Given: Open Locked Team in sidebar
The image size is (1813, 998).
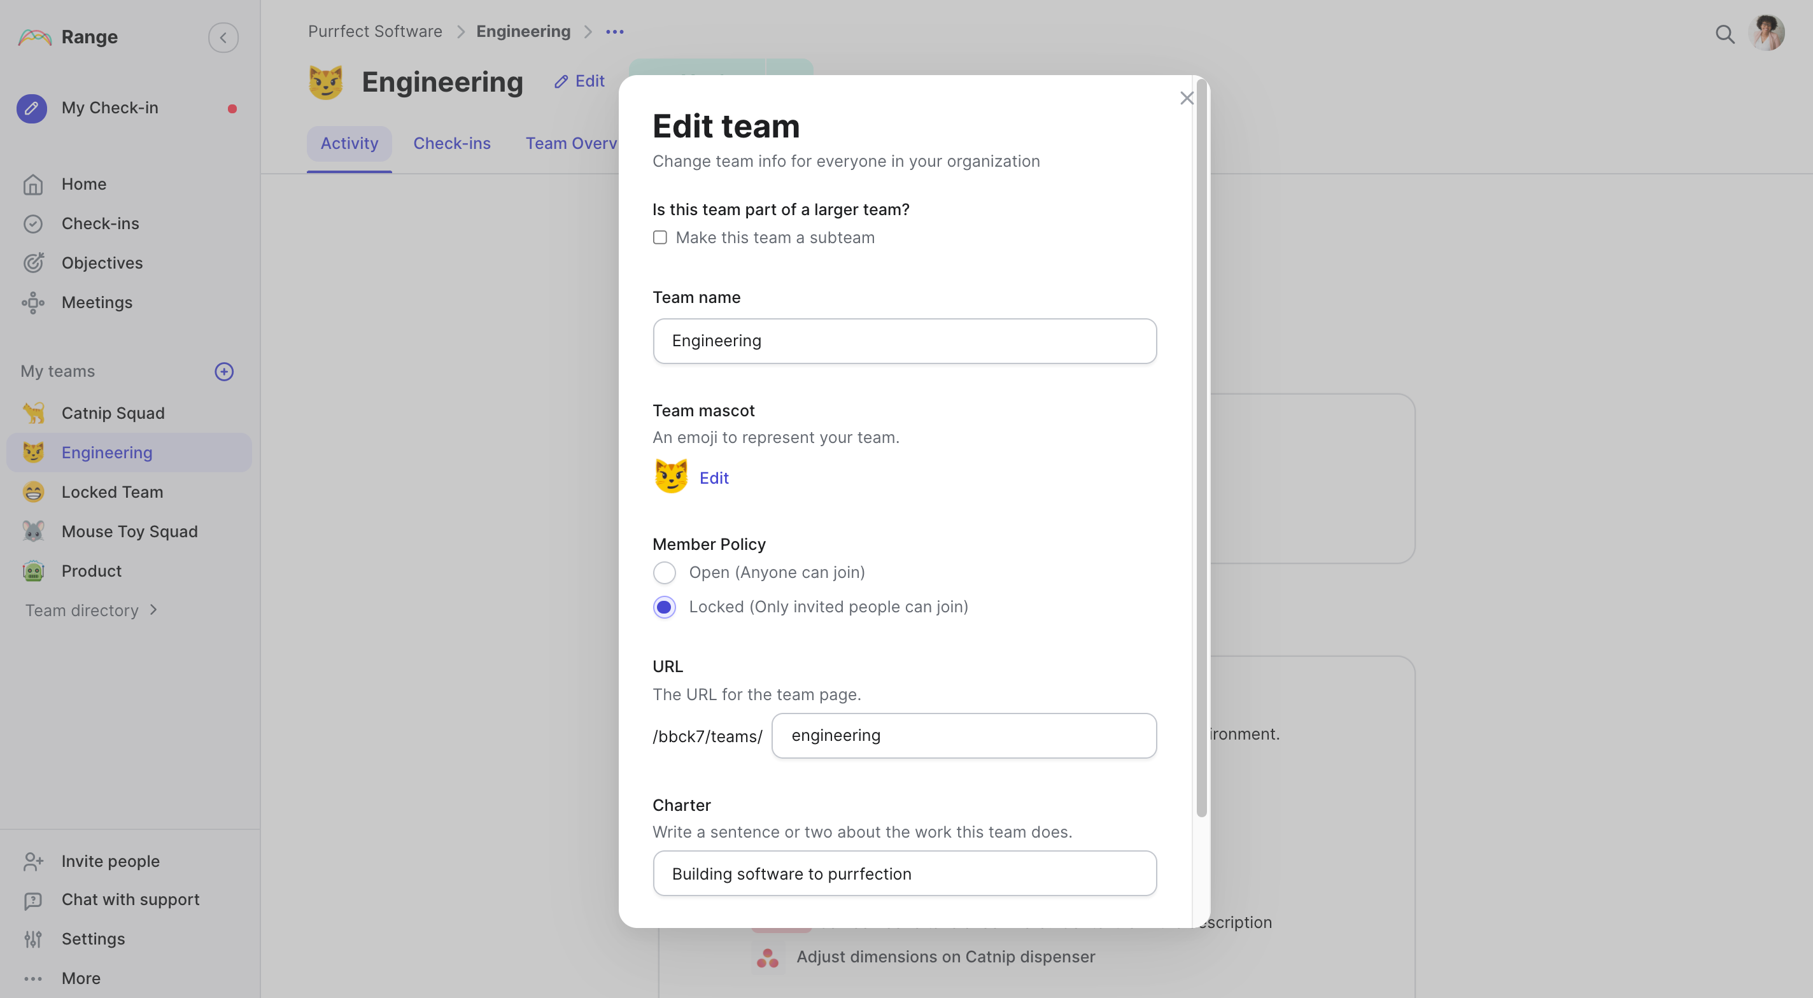Looking at the screenshot, I should point(113,492).
